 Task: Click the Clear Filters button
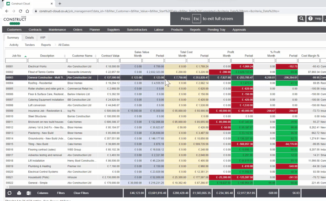(x=81, y=193)
